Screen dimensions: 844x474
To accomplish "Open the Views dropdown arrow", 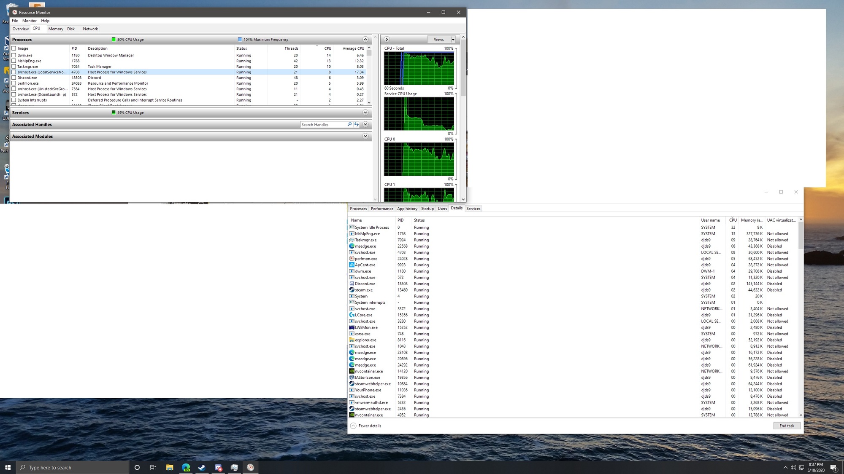I will click(x=453, y=39).
